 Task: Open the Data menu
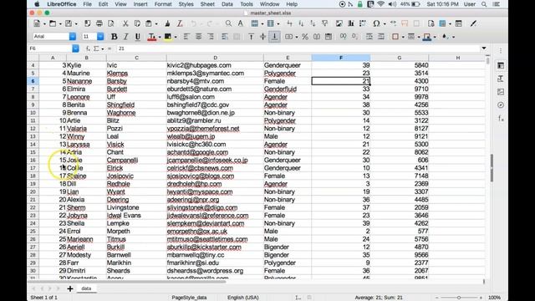click(227, 4)
